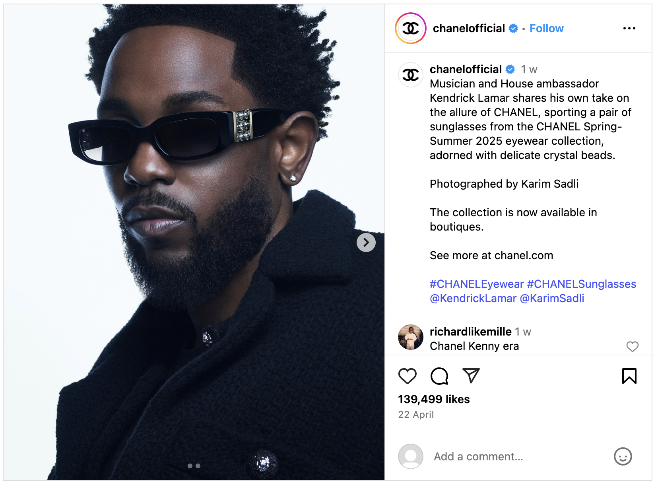Open chanelofficial avatar next to caption
Screen dimensions: 656x485
point(411,75)
